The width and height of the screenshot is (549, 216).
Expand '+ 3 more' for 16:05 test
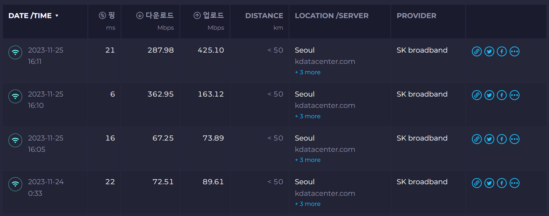[308, 160]
